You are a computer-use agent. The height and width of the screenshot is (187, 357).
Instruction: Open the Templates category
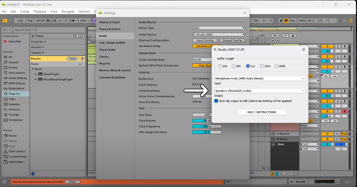click(x=16, y=120)
